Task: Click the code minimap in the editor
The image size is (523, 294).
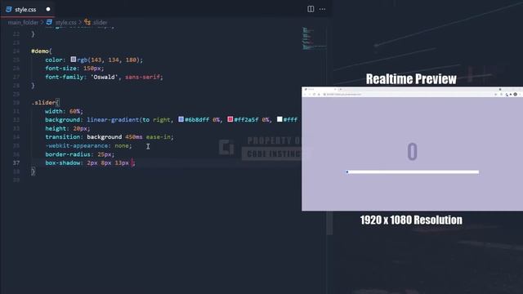Action: [314, 38]
